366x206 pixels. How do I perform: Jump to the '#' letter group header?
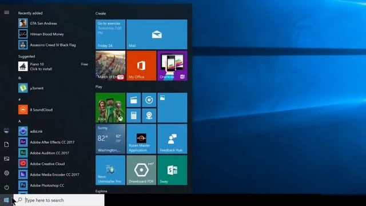pyautogui.click(x=19, y=99)
